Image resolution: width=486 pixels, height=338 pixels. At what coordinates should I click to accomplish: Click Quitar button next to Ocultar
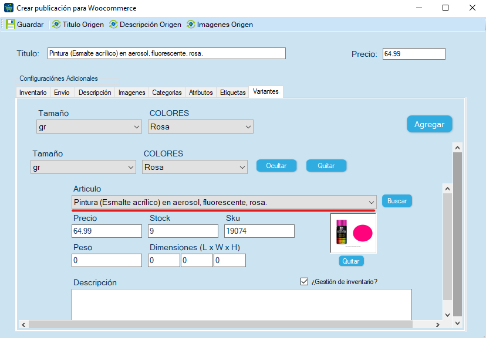(x=326, y=166)
